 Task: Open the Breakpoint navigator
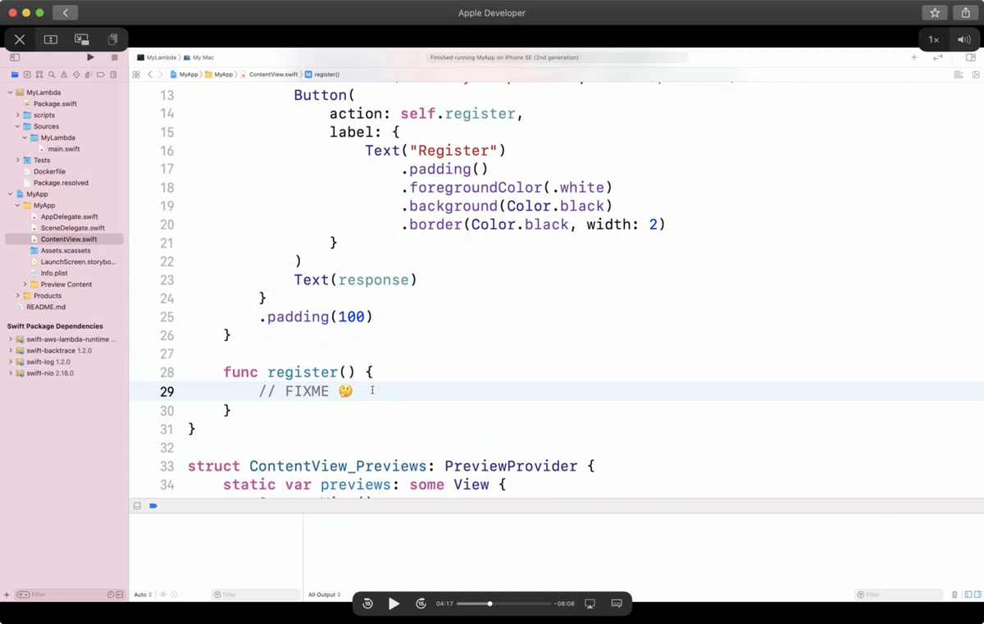click(x=101, y=75)
